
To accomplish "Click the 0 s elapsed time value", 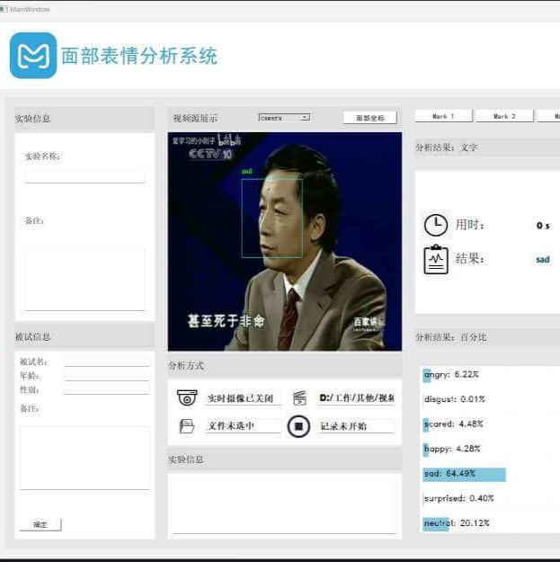I will tap(543, 226).
